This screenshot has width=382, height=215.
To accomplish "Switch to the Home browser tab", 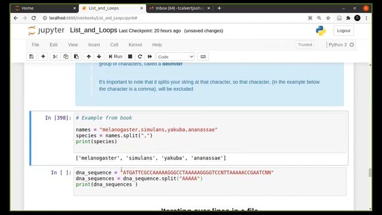I will click(x=44, y=8).
